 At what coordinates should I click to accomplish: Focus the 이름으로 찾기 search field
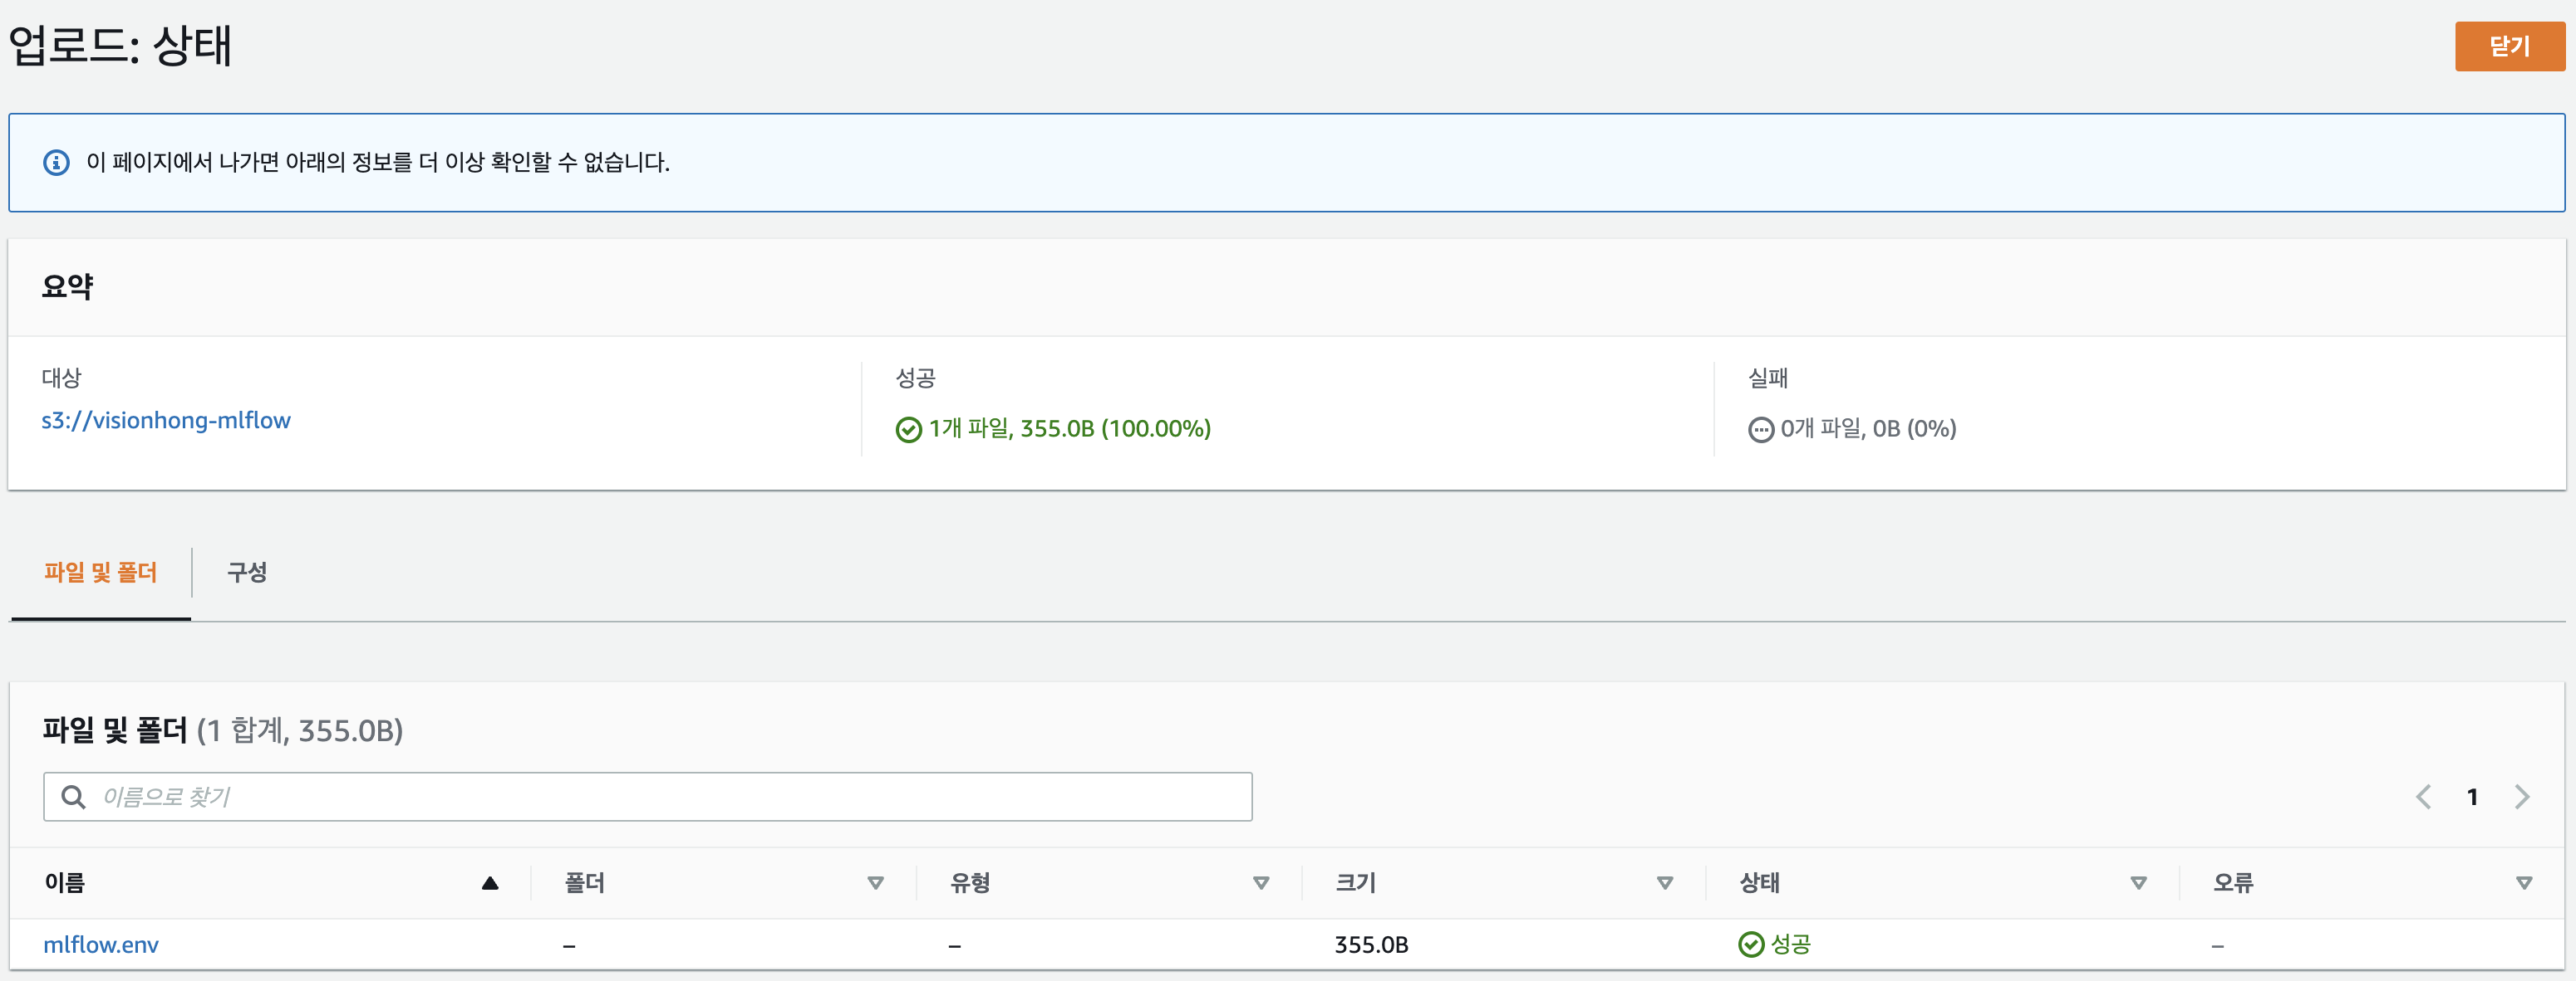[648, 796]
